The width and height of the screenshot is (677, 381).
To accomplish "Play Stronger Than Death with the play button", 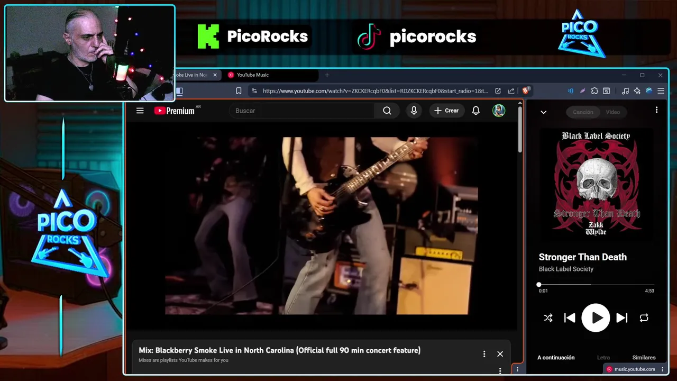I will pos(596,317).
